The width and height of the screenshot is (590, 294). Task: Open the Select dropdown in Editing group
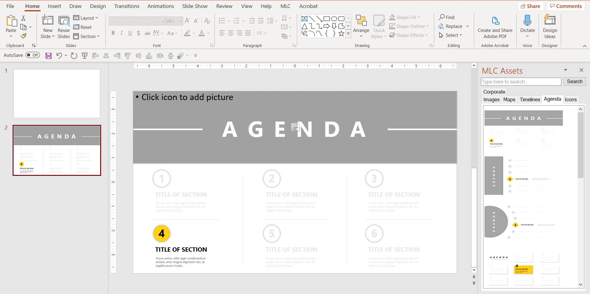[x=450, y=35]
